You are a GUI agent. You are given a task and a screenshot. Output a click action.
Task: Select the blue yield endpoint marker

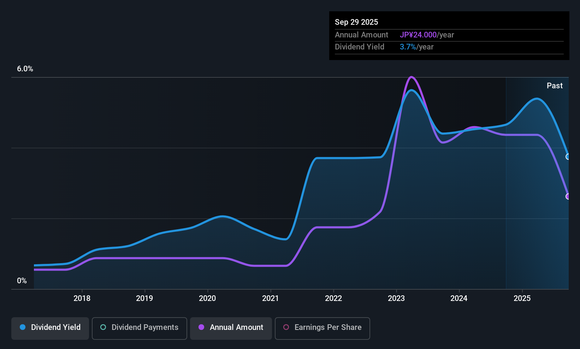[568, 156]
